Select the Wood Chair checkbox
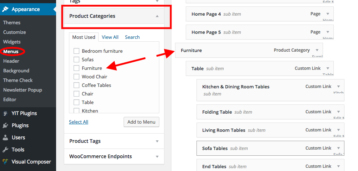The image size is (358, 171). coord(76,77)
